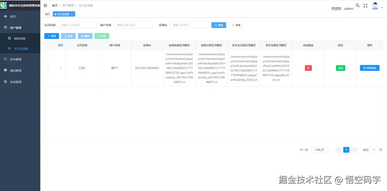Open the 10条/页 page size dropdown
Screen dimensions: 387x191
tap(321, 150)
